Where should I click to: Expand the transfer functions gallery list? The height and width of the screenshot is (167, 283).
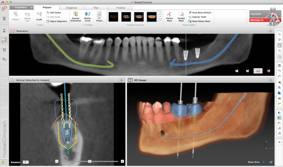[160, 20]
